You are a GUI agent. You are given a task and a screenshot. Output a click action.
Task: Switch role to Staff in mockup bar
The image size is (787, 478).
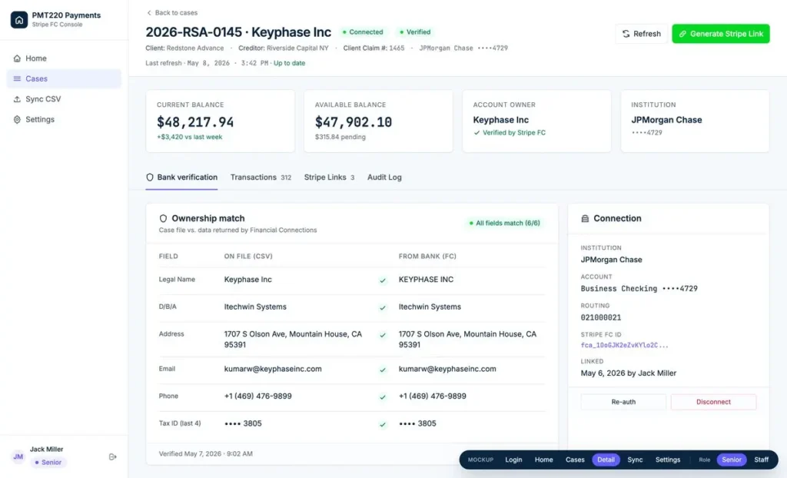(x=761, y=460)
